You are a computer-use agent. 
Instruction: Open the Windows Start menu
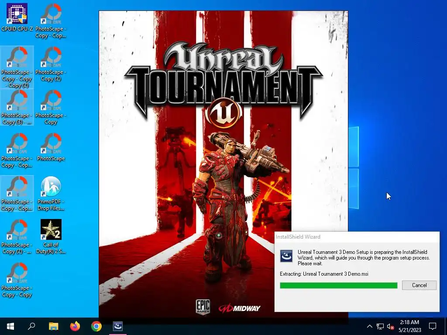10,326
